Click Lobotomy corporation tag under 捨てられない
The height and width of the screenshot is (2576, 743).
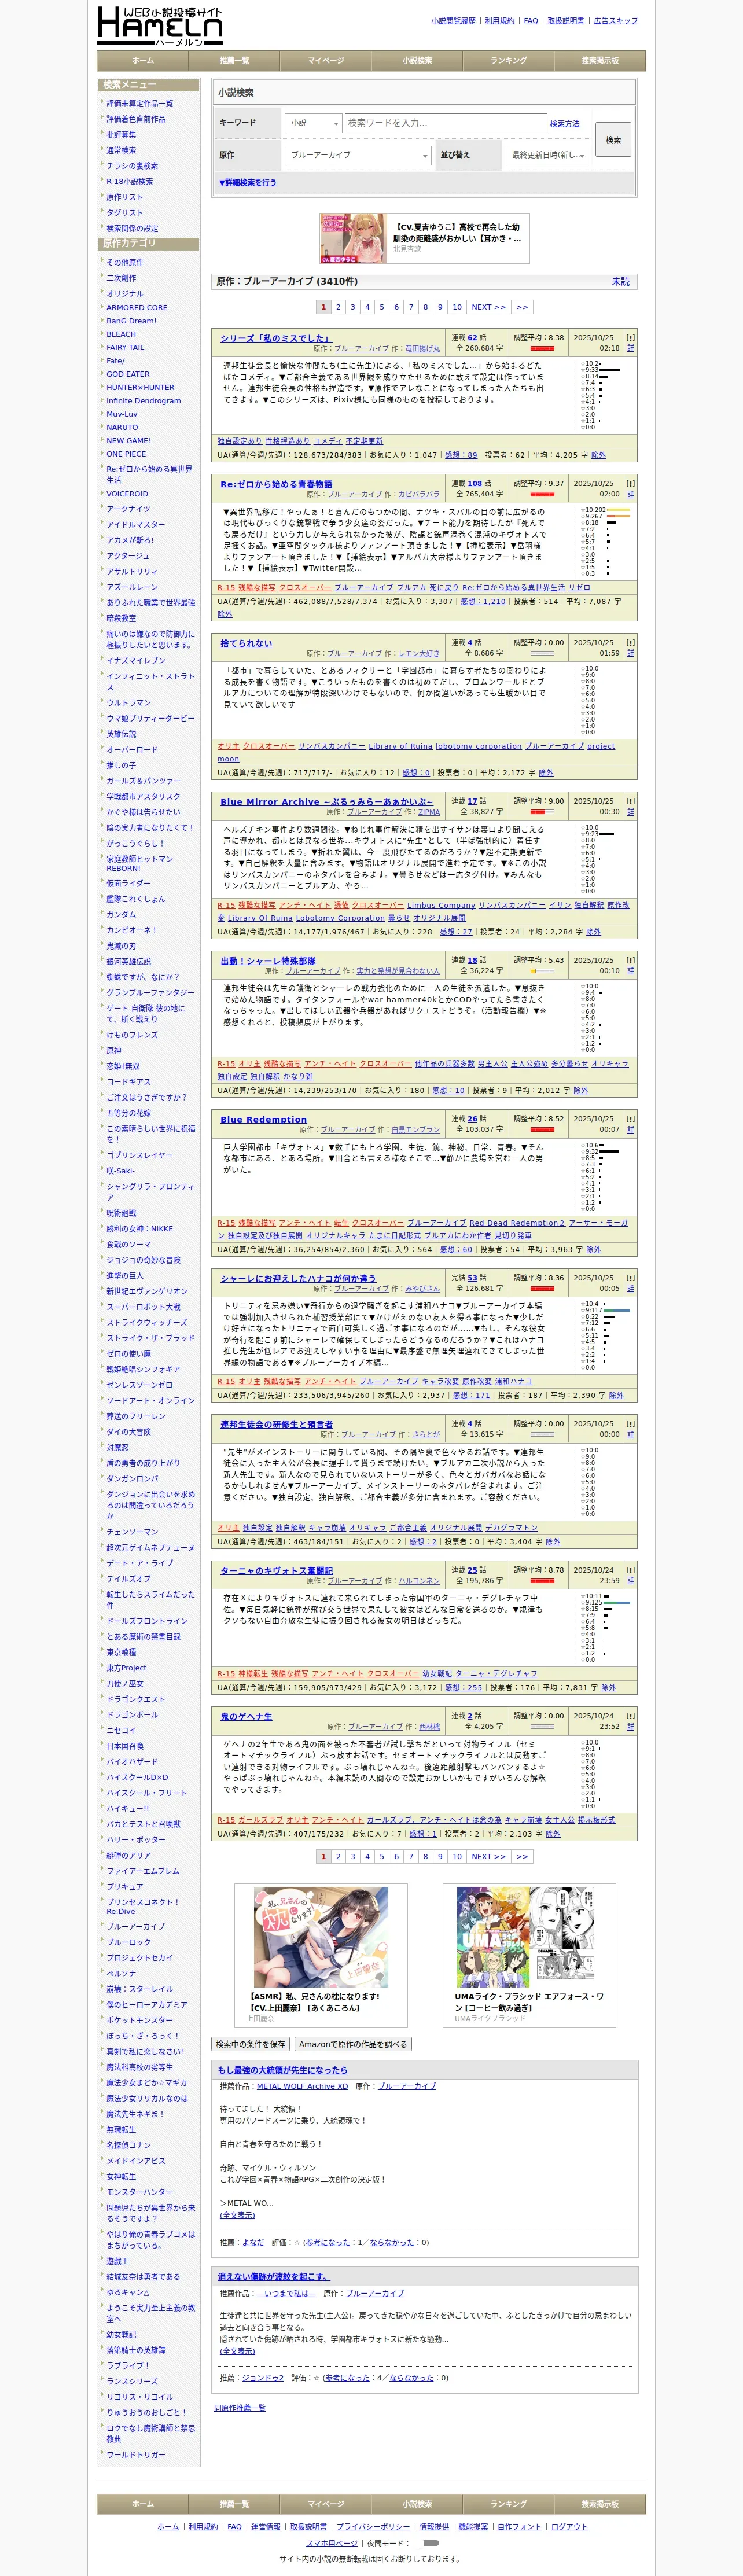[x=478, y=746]
